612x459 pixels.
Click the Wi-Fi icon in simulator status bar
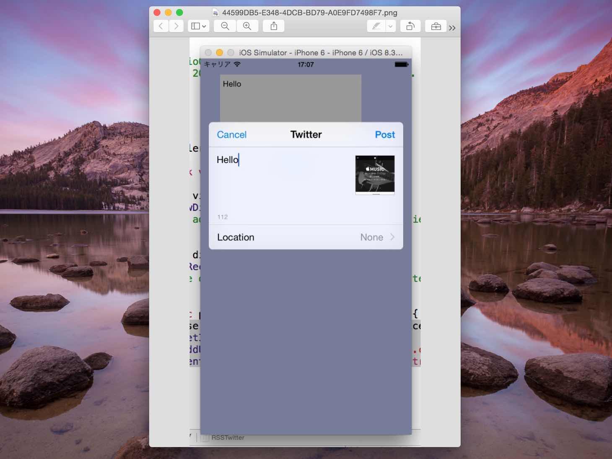237,64
